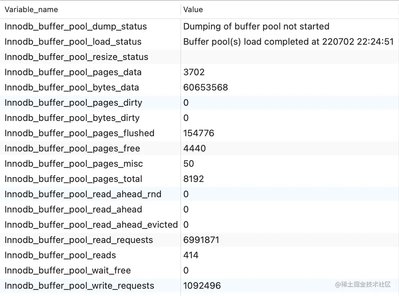This screenshot has width=399, height=296.
Task: Select the pages_total value 8192
Action: tap(194, 179)
